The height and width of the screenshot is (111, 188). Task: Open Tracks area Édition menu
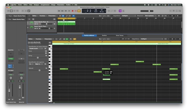tap(35, 16)
